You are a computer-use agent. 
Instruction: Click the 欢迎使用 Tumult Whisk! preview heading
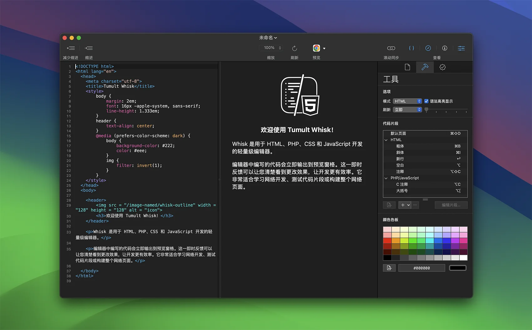click(297, 130)
